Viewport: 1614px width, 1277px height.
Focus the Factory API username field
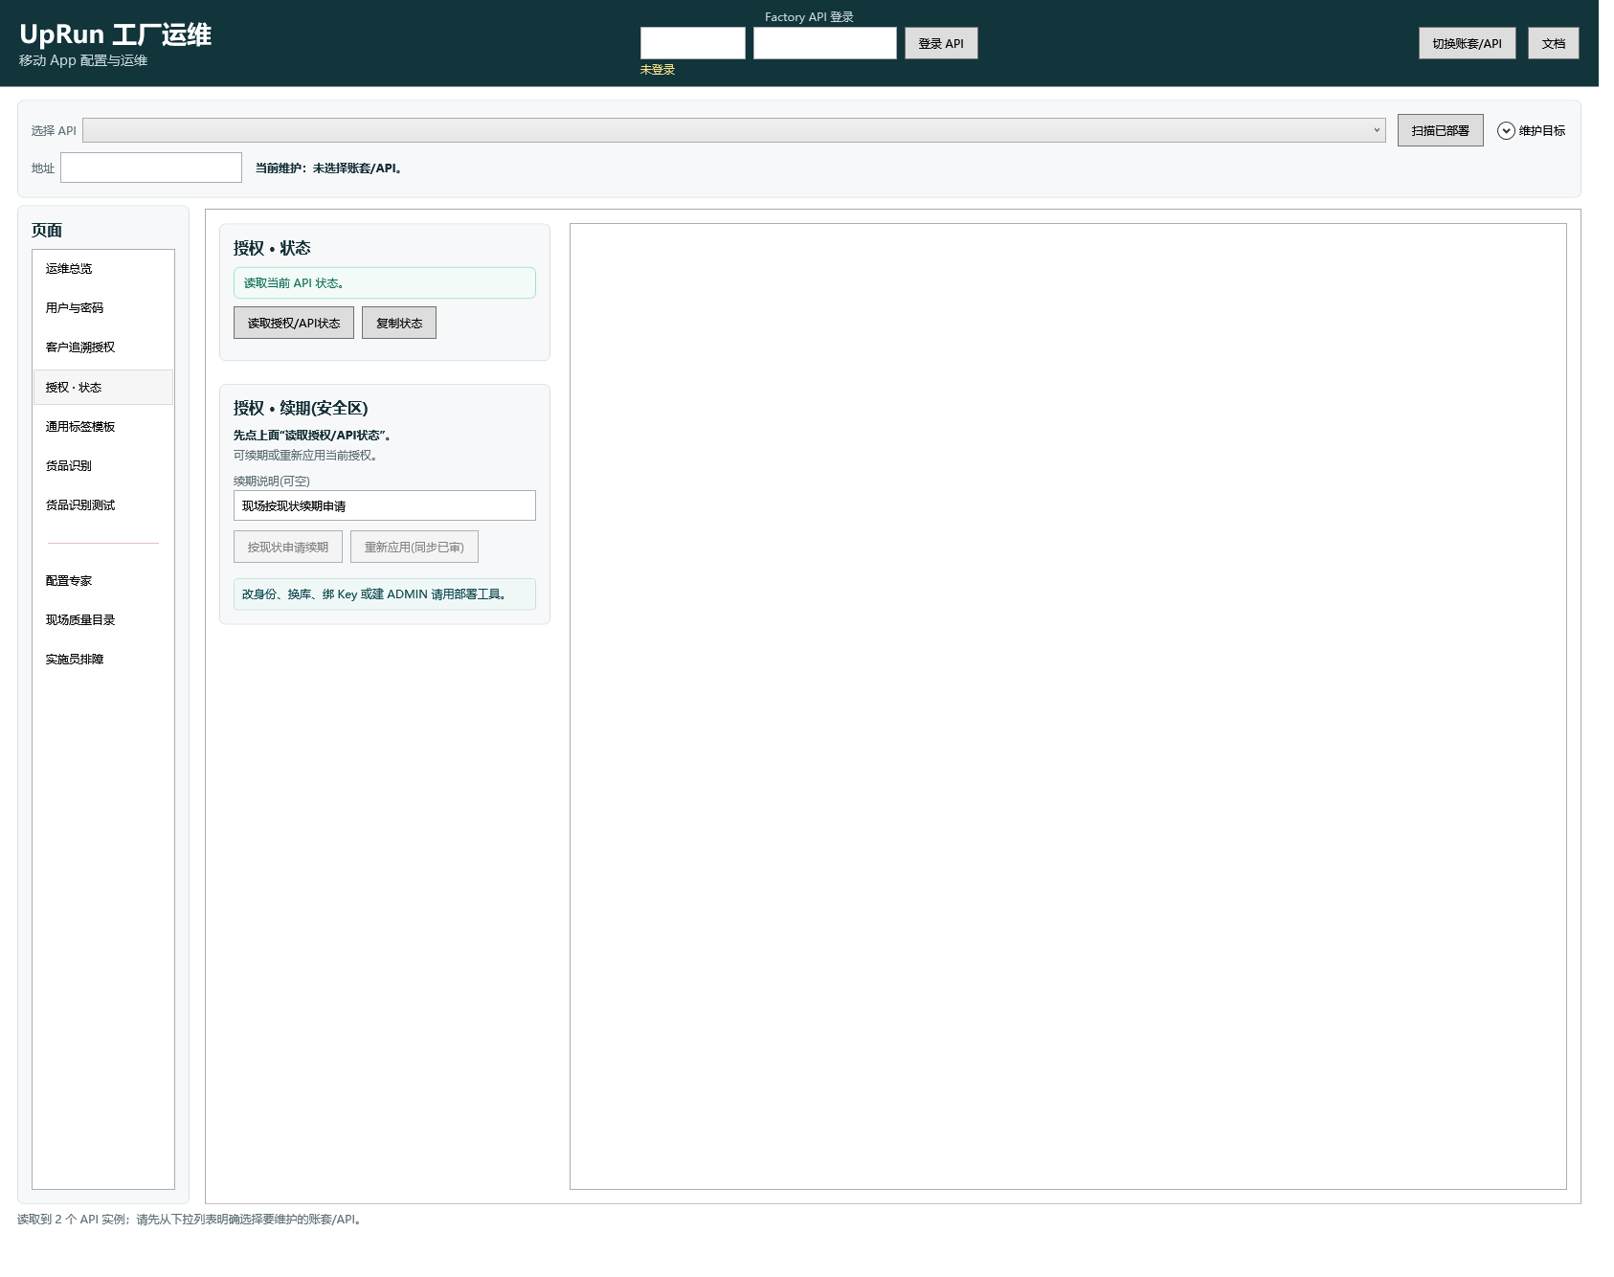(693, 43)
